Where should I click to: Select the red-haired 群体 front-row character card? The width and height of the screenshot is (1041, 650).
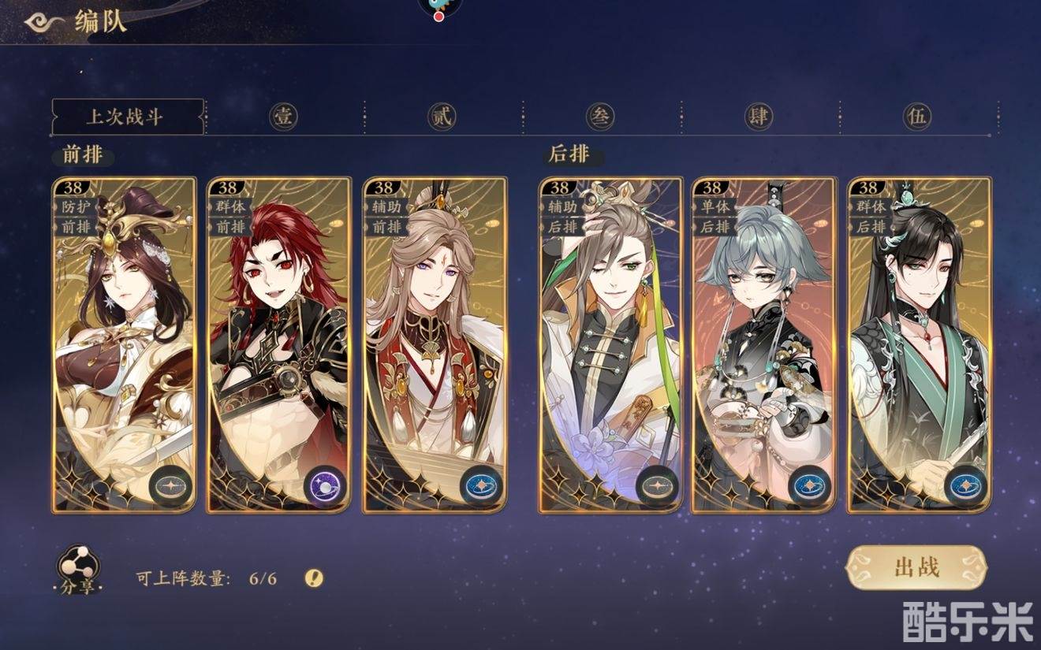pyautogui.click(x=279, y=345)
